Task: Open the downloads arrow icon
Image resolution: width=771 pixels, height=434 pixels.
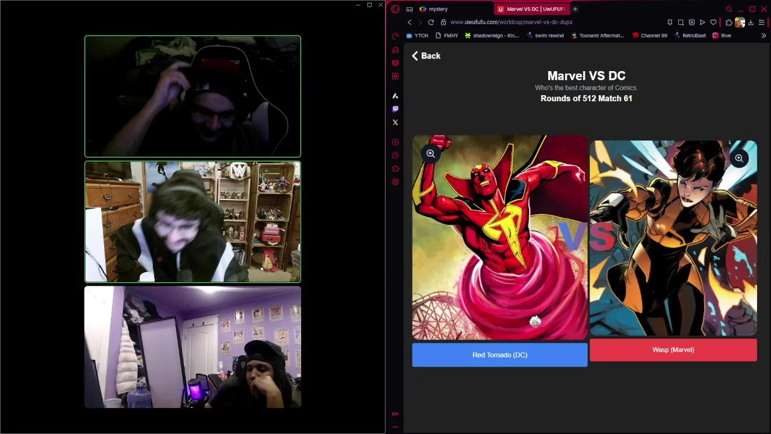Action: pos(751,22)
